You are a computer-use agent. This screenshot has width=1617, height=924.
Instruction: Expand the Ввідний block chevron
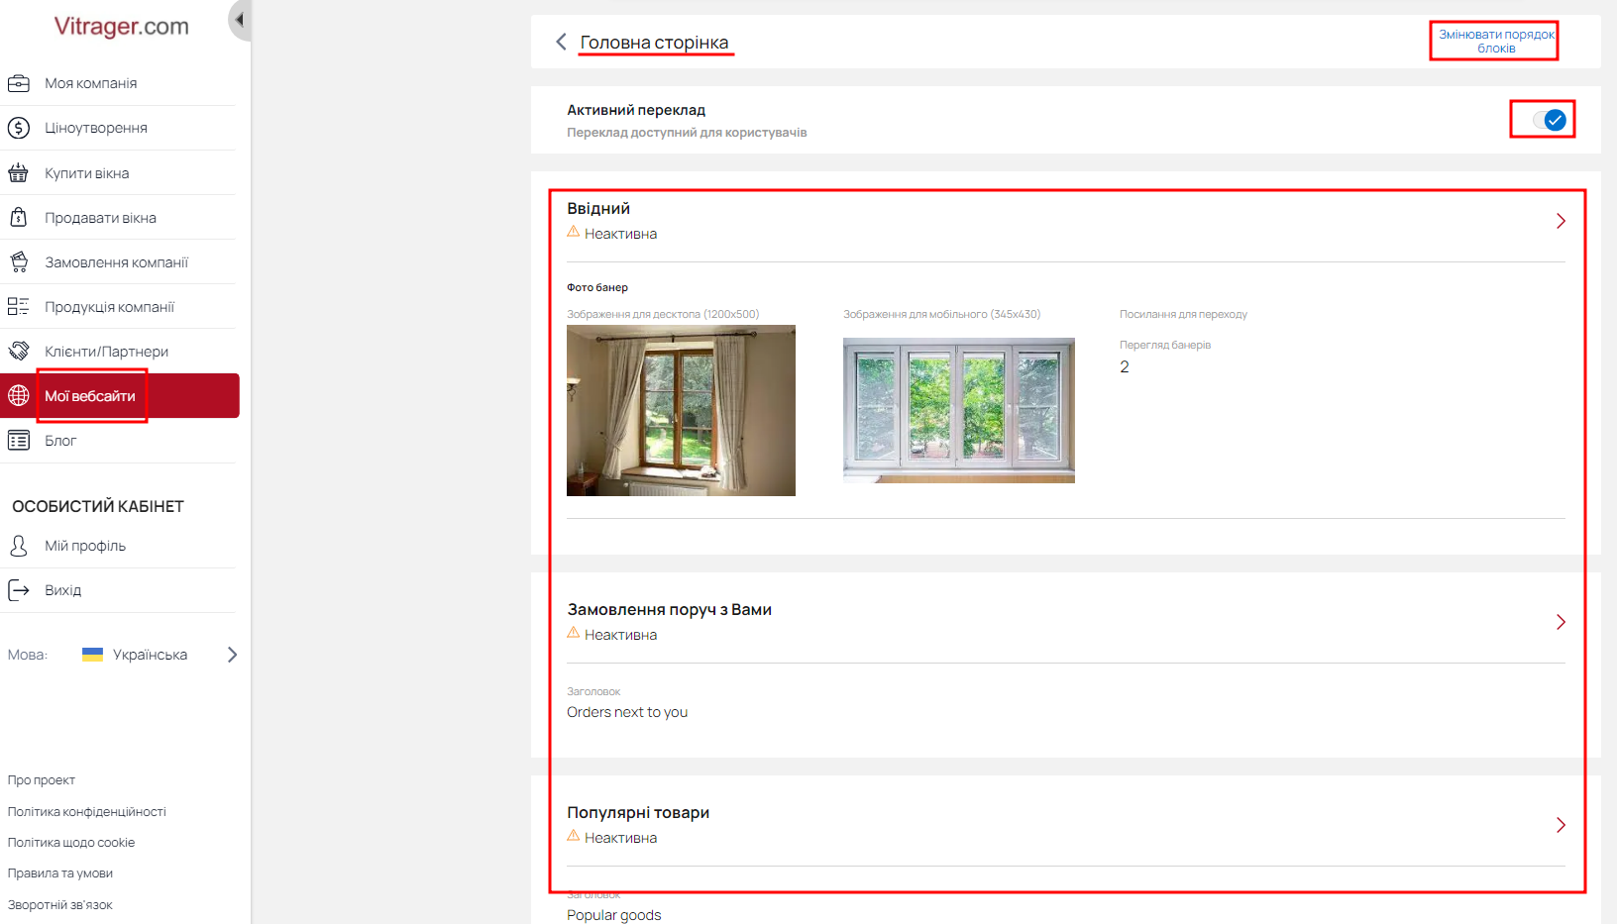pos(1561,221)
